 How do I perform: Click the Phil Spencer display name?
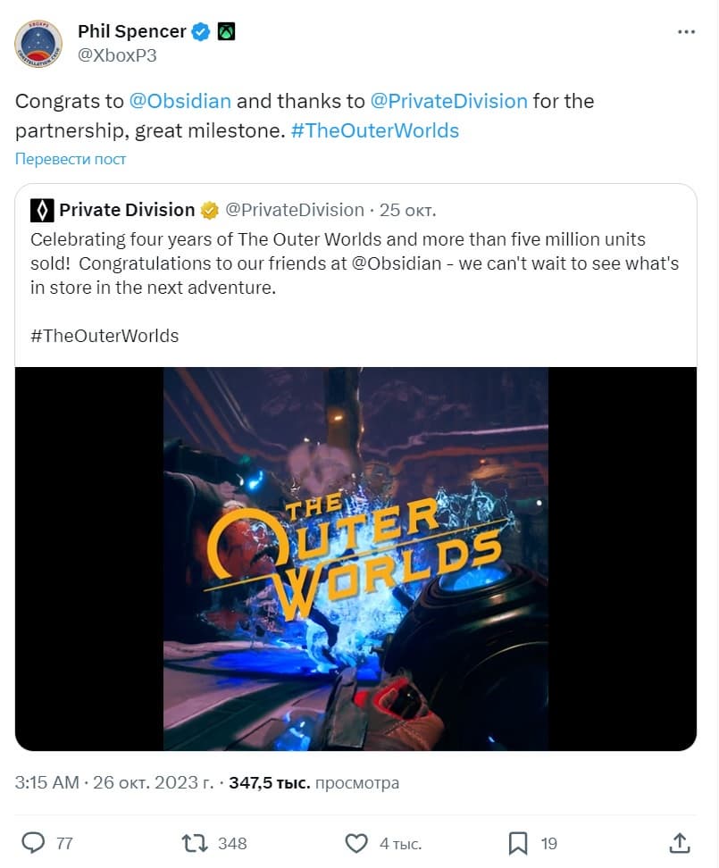coord(131,31)
